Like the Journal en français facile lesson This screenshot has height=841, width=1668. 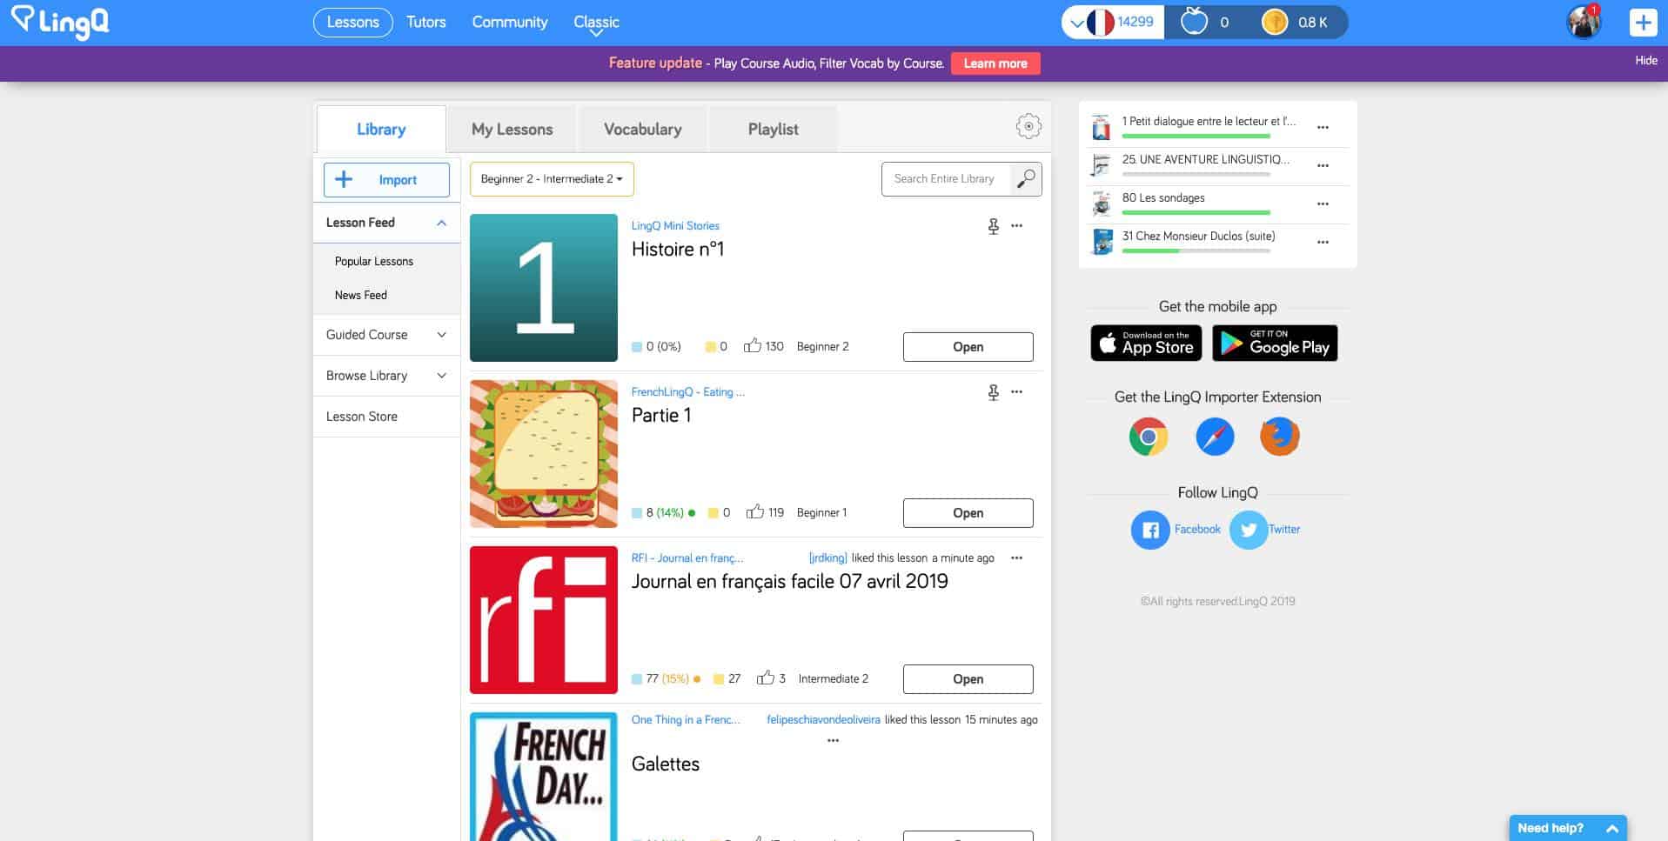pos(765,677)
